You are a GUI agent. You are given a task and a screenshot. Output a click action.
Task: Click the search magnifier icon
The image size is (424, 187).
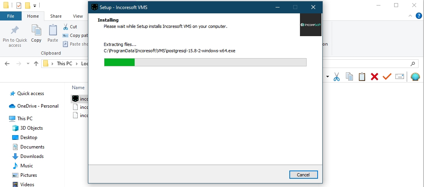pyautogui.click(x=413, y=64)
